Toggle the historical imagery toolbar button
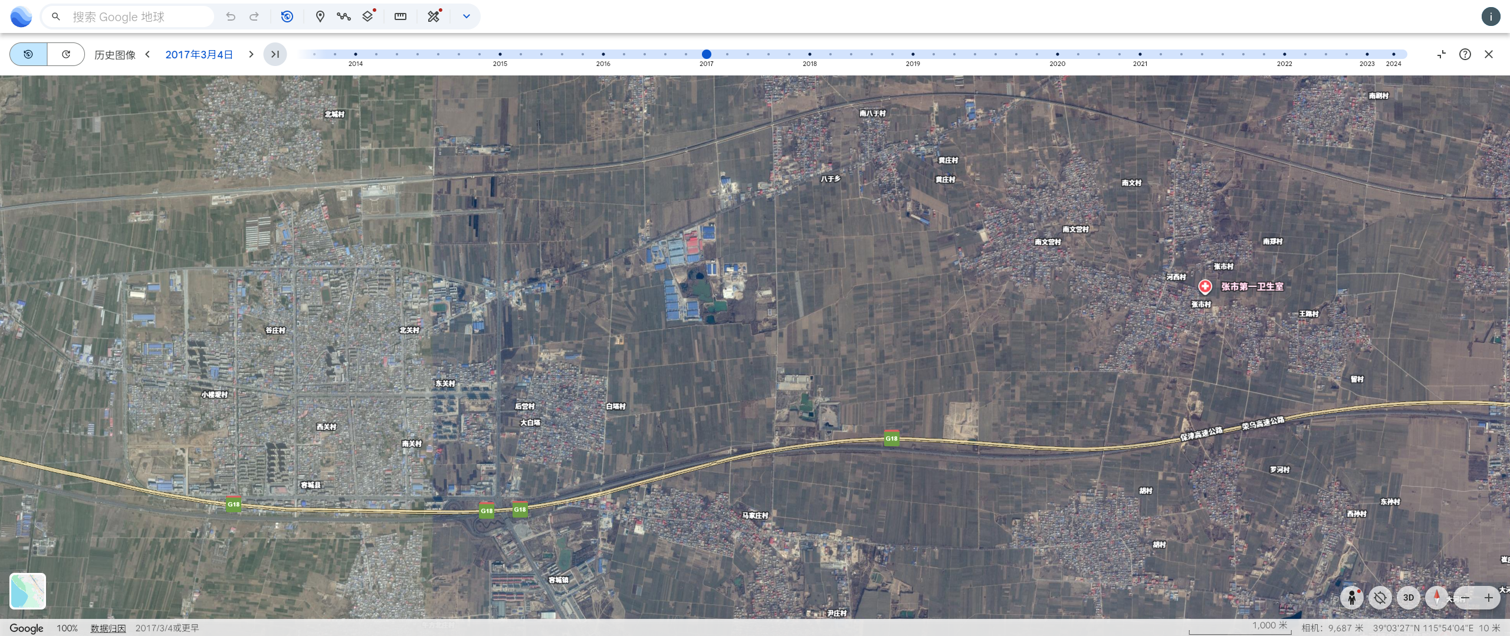The height and width of the screenshot is (636, 1510). tap(287, 17)
